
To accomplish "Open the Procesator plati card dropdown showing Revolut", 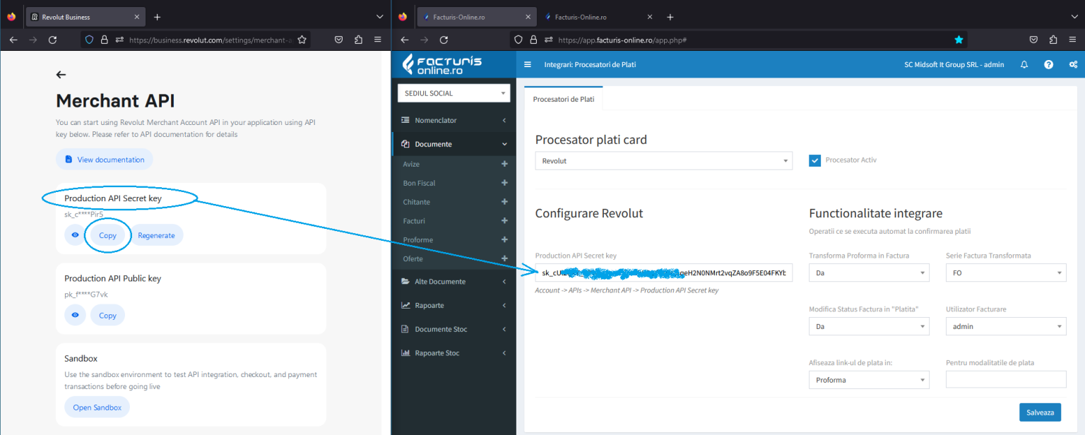I will (x=664, y=161).
